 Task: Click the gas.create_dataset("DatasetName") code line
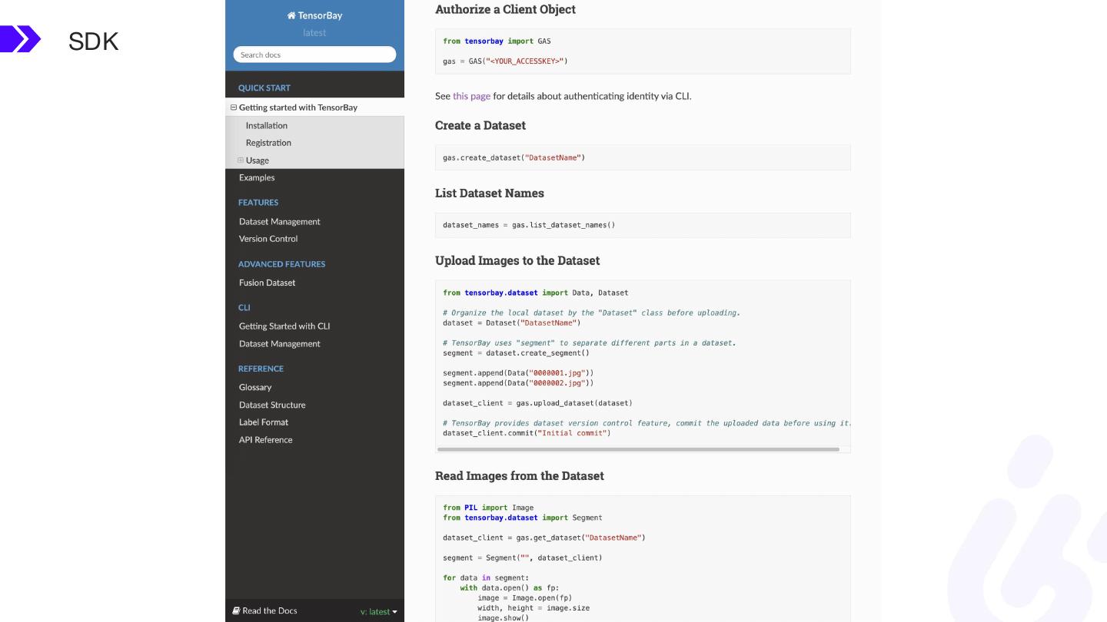514,157
